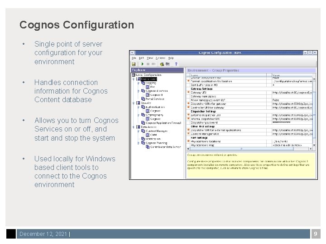The image size is (326, 244).
Task: Click the grey Stop service toolbar icon
Action: (x=148, y=64)
